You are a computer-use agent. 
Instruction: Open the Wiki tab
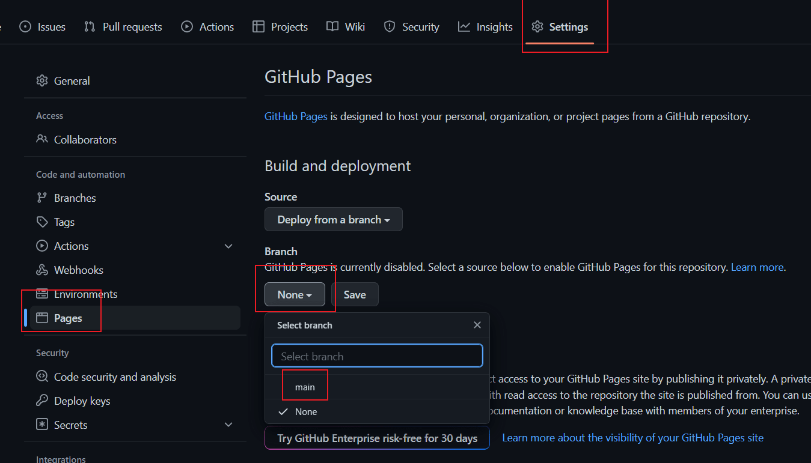[x=346, y=26]
